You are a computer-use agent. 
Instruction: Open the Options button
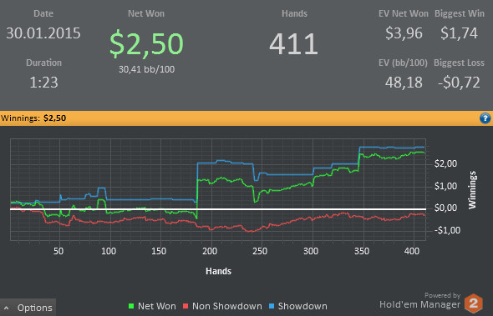click(28, 308)
